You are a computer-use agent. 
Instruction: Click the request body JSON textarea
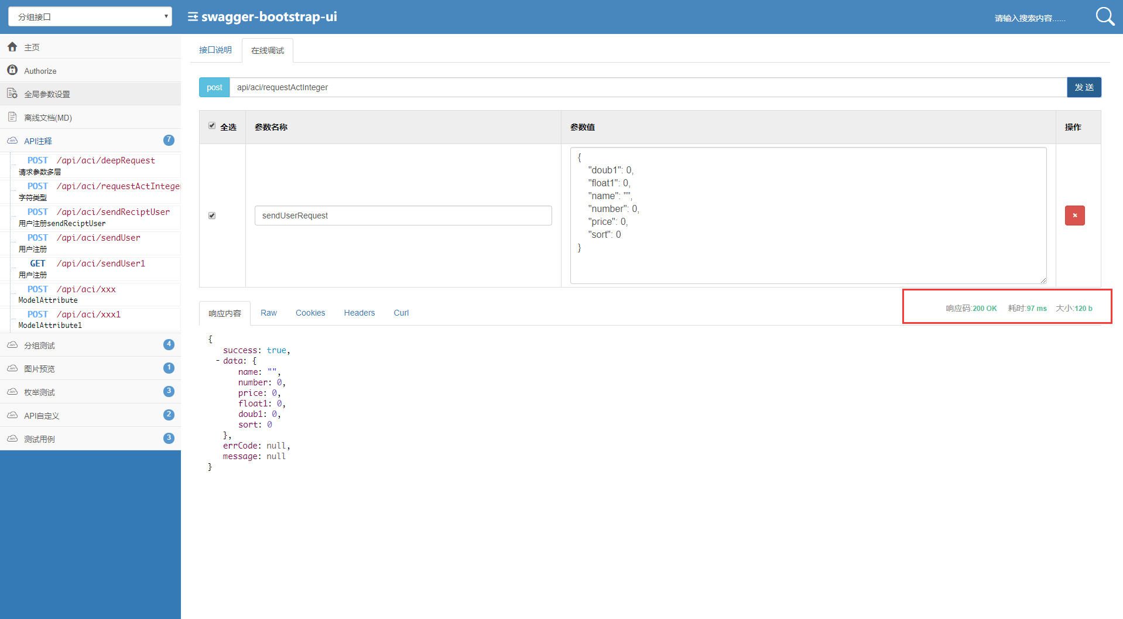tap(808, 216)
